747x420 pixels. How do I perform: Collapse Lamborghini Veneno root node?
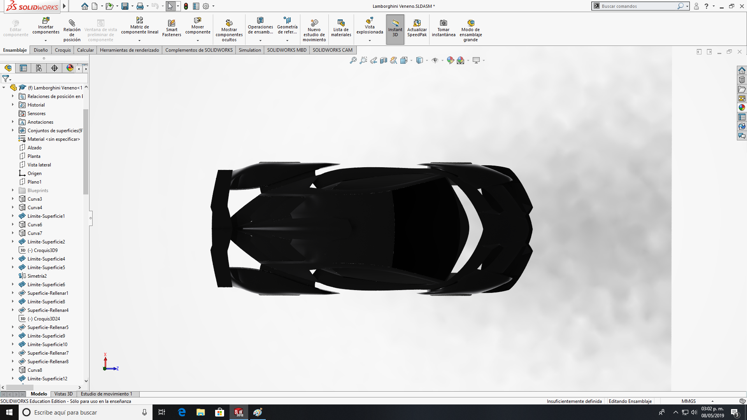point(4,87)
